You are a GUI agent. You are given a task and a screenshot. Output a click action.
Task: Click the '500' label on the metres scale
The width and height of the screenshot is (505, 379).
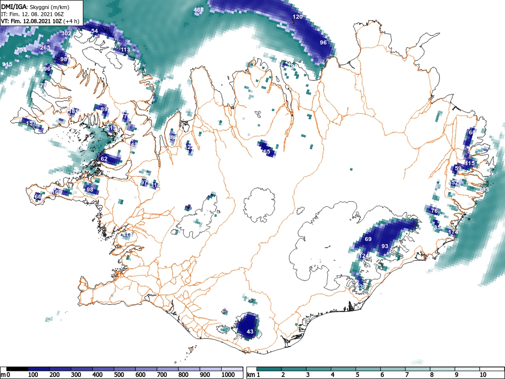pyautogui.click(x=119, y=375)
